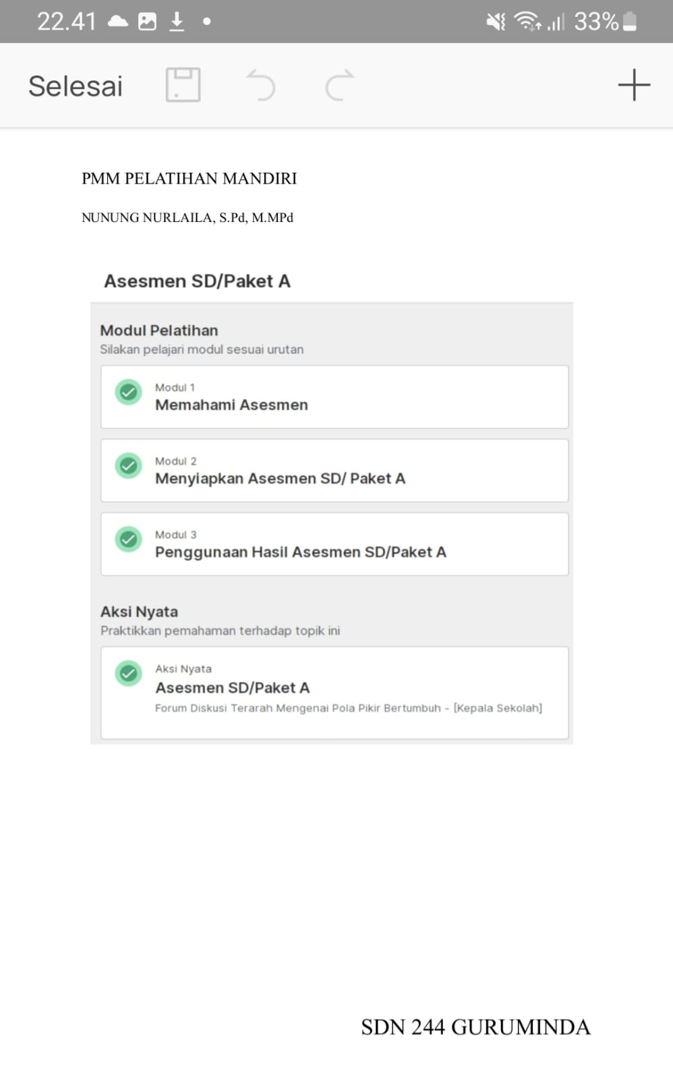This screenshot has width=673, height=1079.
Task: Tap the battery indicator icon
Action: (x=630, y=22)
